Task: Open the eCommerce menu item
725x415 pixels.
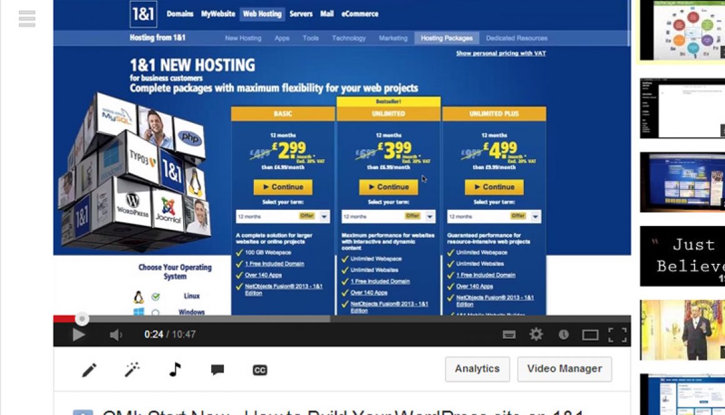Action: [x=360, y=14]
